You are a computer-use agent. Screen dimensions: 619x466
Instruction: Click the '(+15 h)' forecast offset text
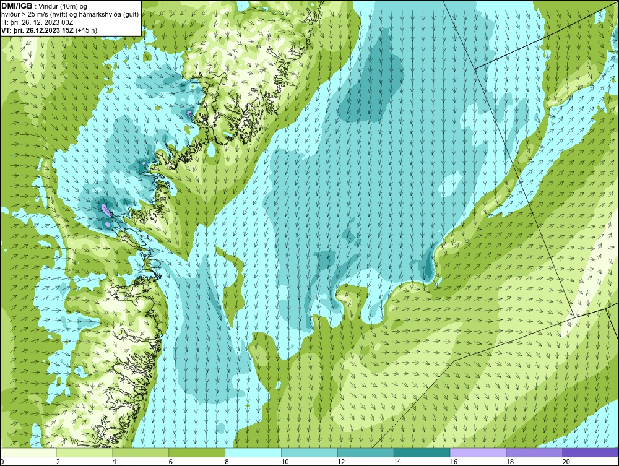pos(87,30)
